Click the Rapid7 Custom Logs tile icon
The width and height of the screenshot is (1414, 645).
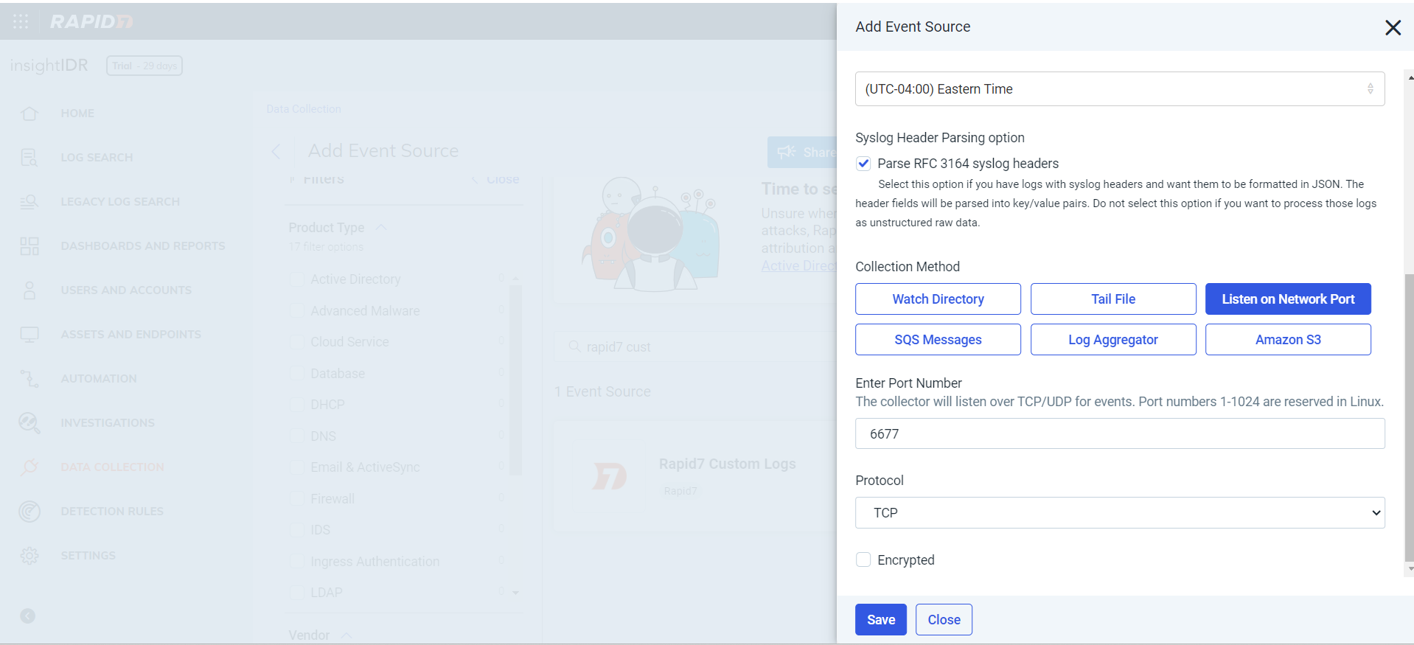610,476
